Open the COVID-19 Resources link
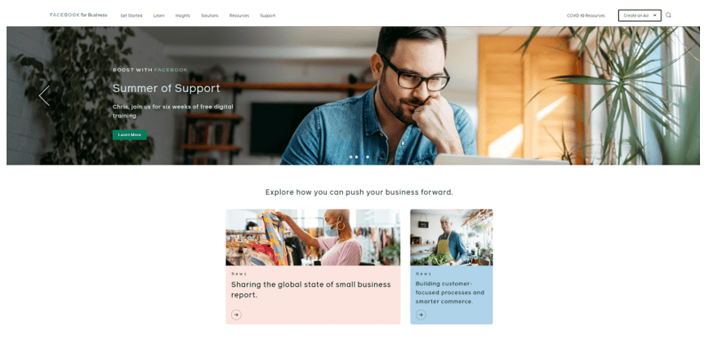 click(586, 15)
